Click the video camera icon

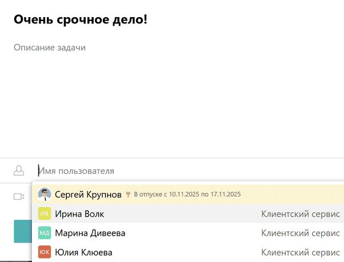point(19,197)
